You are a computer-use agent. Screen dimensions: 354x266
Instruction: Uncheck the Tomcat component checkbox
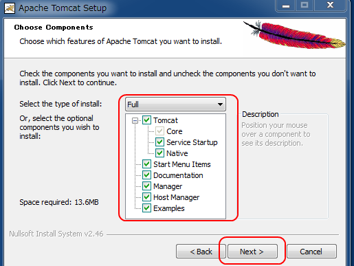146,120
